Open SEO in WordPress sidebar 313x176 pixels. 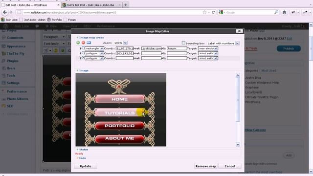pyautogui.click(x=10, y=106)
